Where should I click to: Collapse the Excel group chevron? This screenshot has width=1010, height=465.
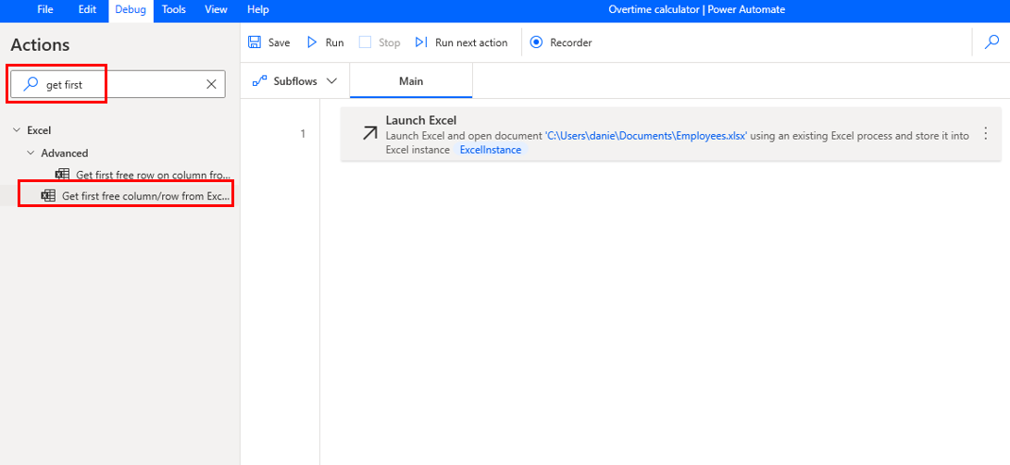click(17, 130)
